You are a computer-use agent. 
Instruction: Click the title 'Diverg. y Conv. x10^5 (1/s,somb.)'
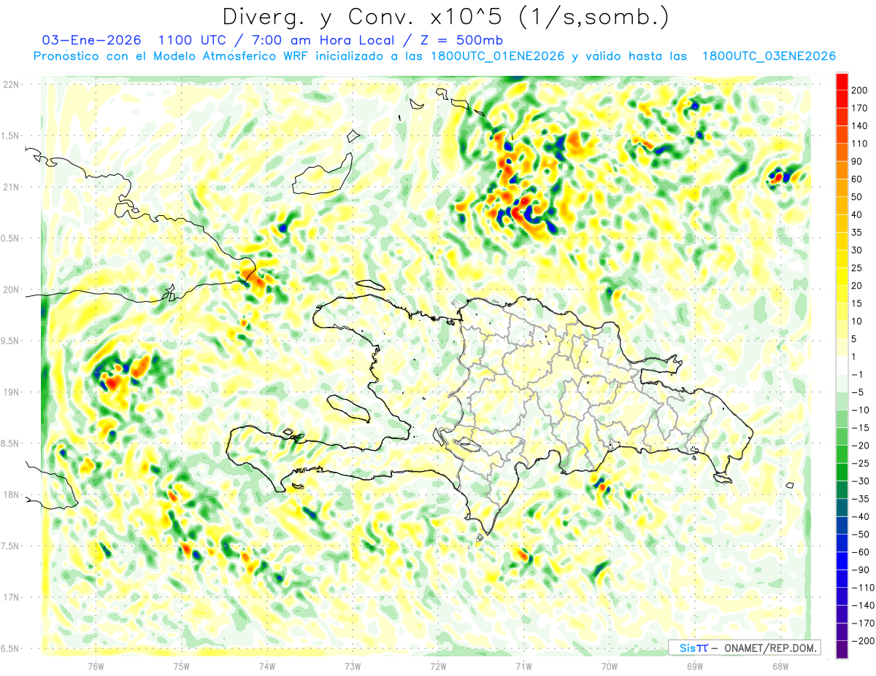[x=446, y=17]
